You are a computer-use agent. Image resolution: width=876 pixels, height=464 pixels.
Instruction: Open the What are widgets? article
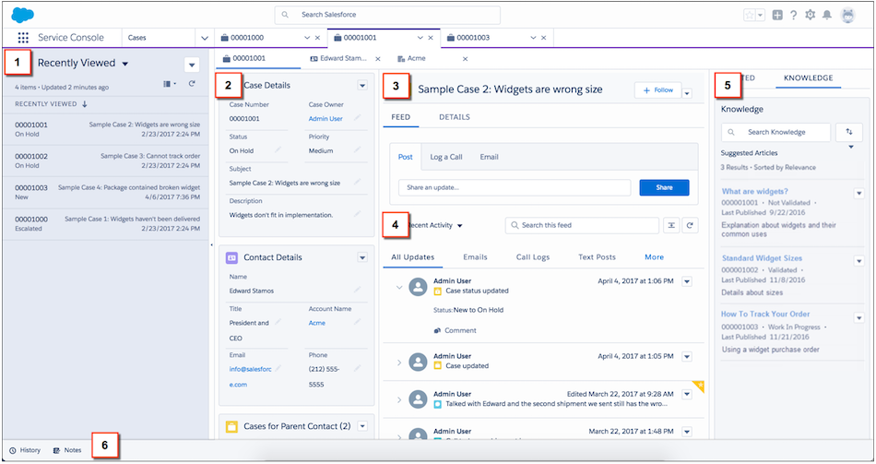(755, 191)
